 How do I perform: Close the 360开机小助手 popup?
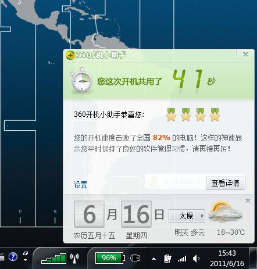click(x=245, y=55)
